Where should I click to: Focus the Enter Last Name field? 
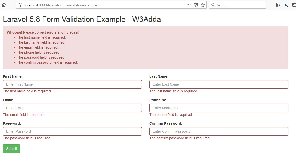point(219,84)
